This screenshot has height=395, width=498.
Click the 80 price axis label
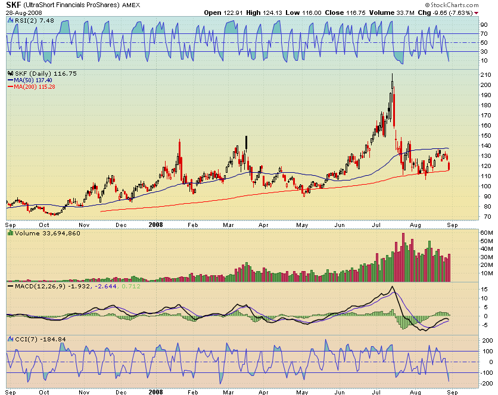tap(487, 206)
